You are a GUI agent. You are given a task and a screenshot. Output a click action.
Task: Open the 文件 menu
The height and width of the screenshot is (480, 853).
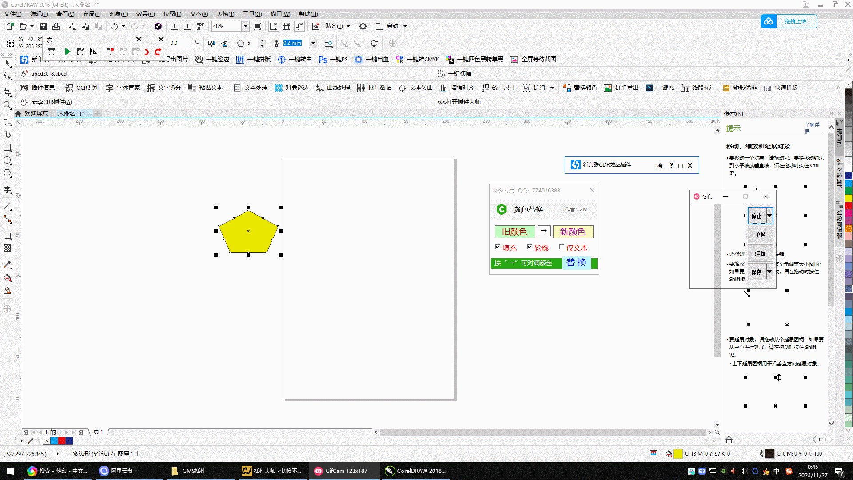pyautogui.click(x=13, y=14)
